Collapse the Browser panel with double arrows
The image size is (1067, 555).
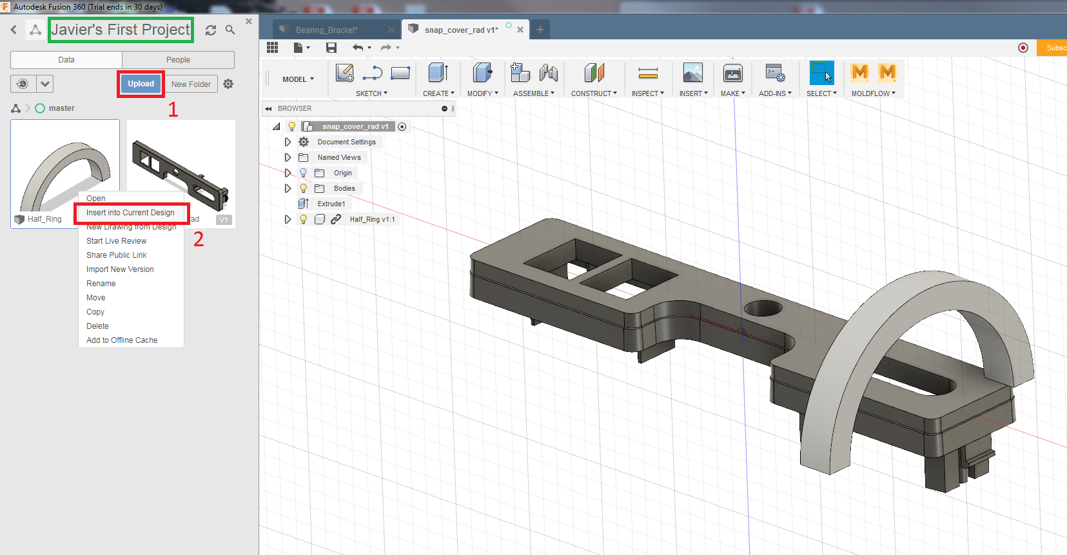click(269, 109)
